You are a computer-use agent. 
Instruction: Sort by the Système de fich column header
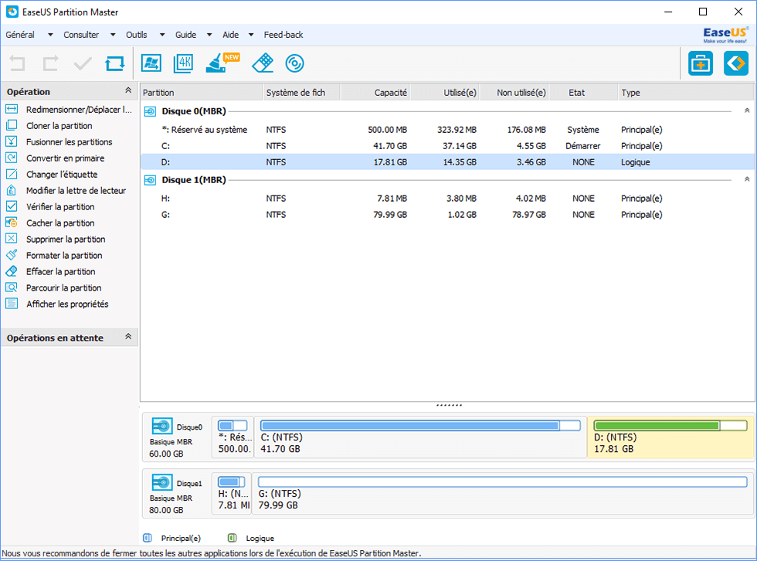[302, 92]
